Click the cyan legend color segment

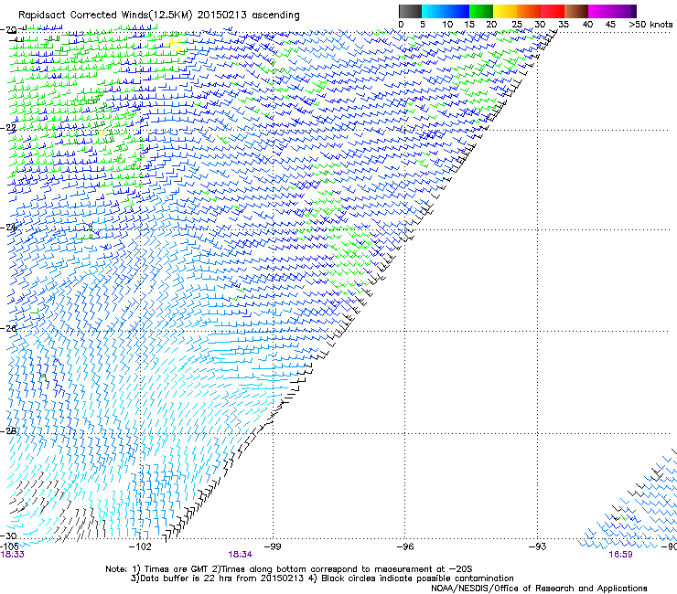click(x=434, y=11)
